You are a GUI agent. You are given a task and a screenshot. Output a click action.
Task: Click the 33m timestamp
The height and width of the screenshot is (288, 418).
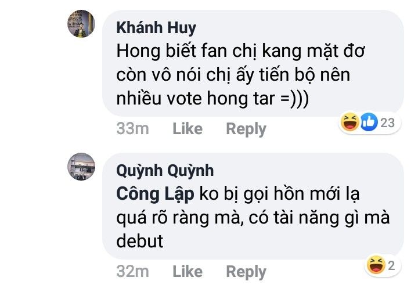pos(132,128)
